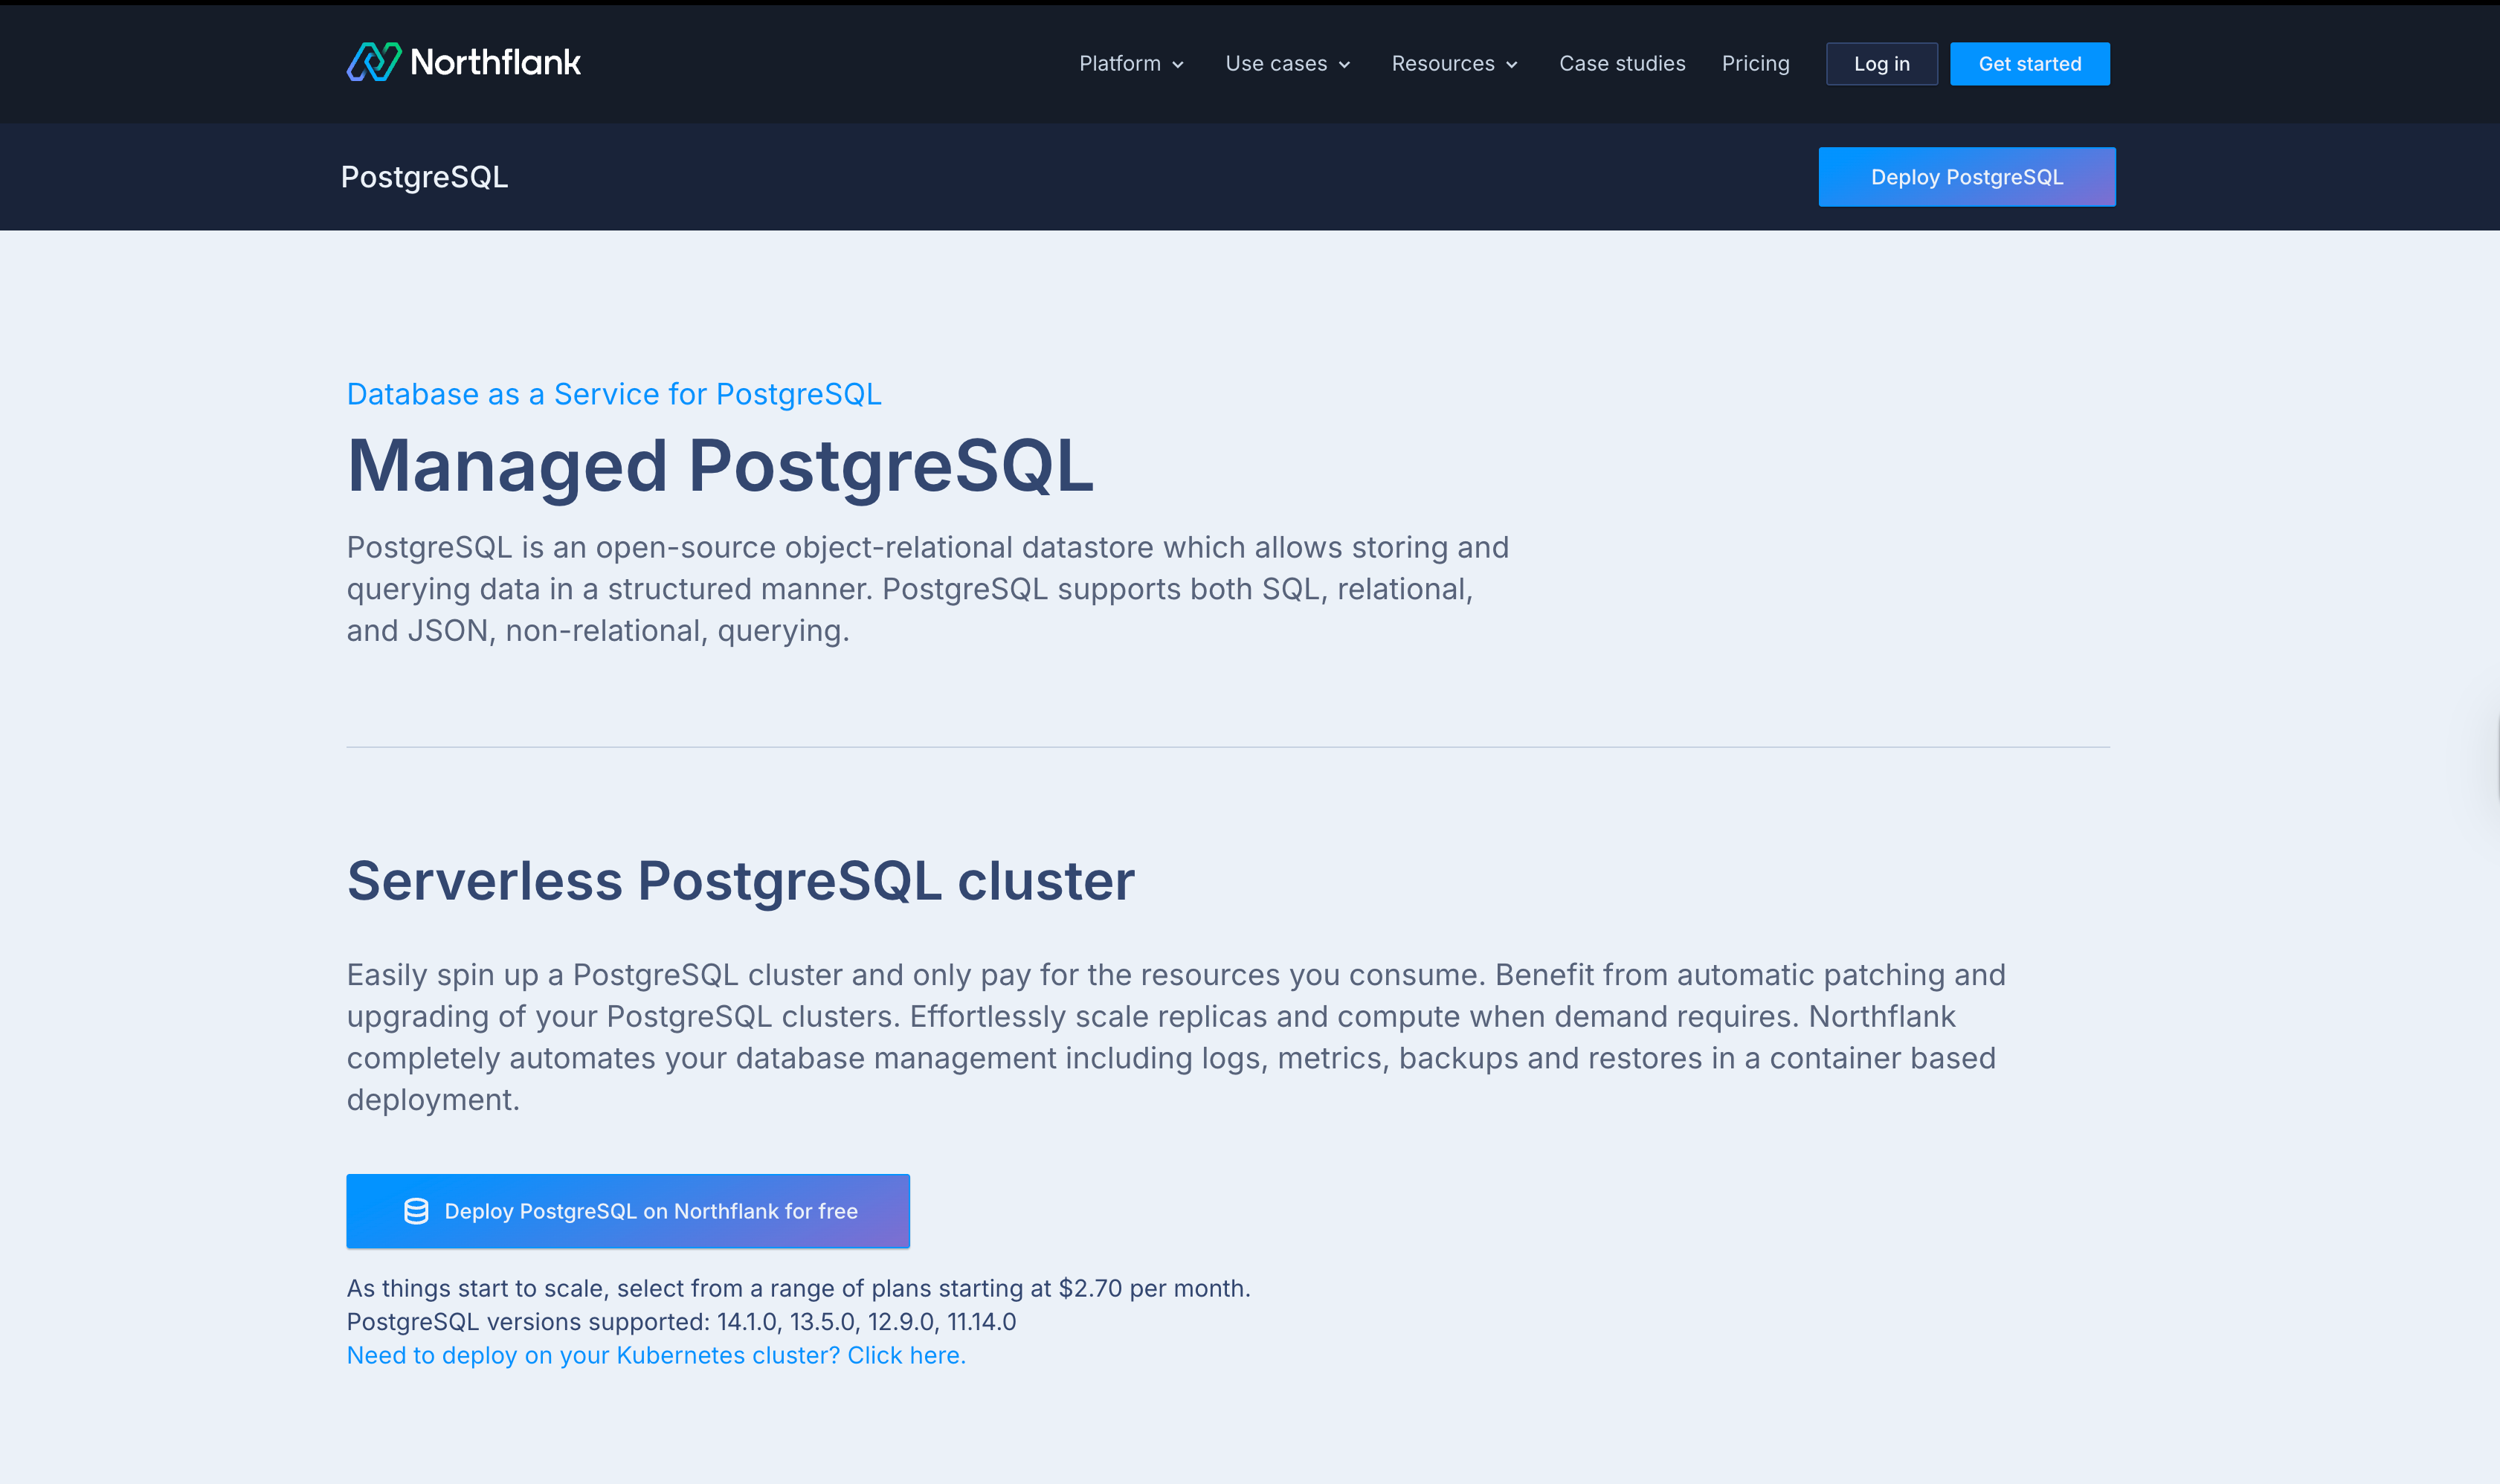Click Deploy PostgreSQL on Northflank for free
This screenshot has height=1484, width=2500.
[628, 1210]
